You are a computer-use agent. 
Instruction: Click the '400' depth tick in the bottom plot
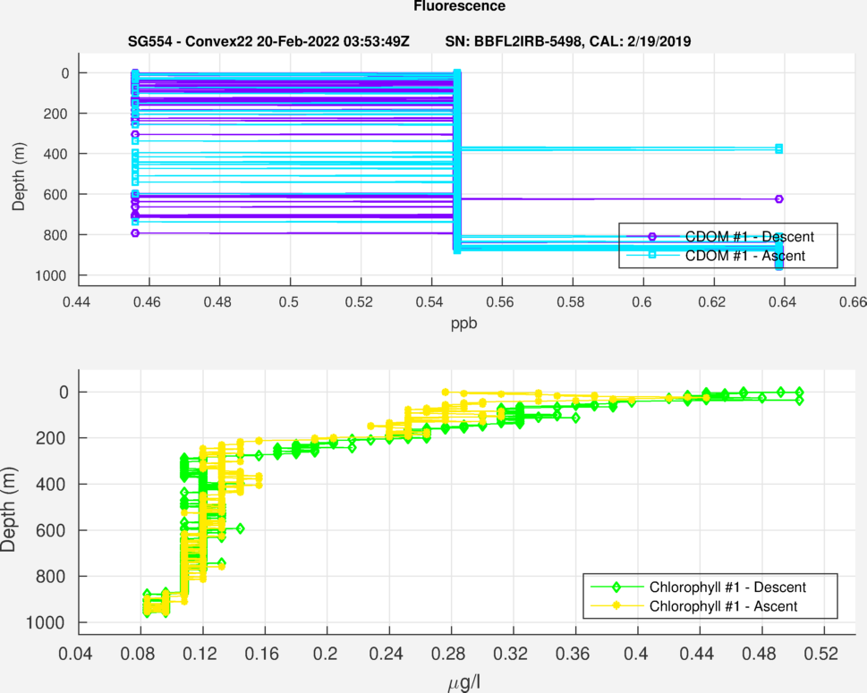[50, 484]
